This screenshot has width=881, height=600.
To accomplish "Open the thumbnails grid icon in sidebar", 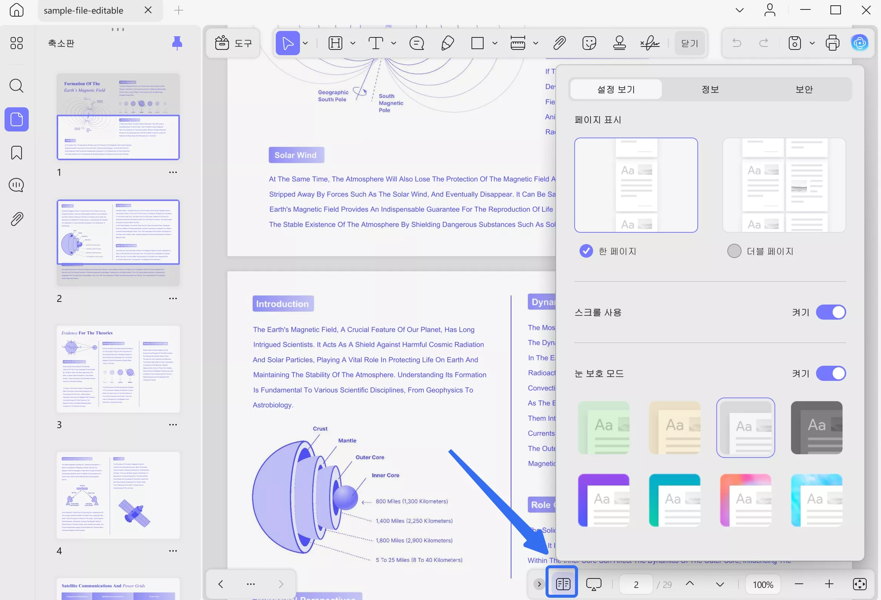I will [16, 43].
